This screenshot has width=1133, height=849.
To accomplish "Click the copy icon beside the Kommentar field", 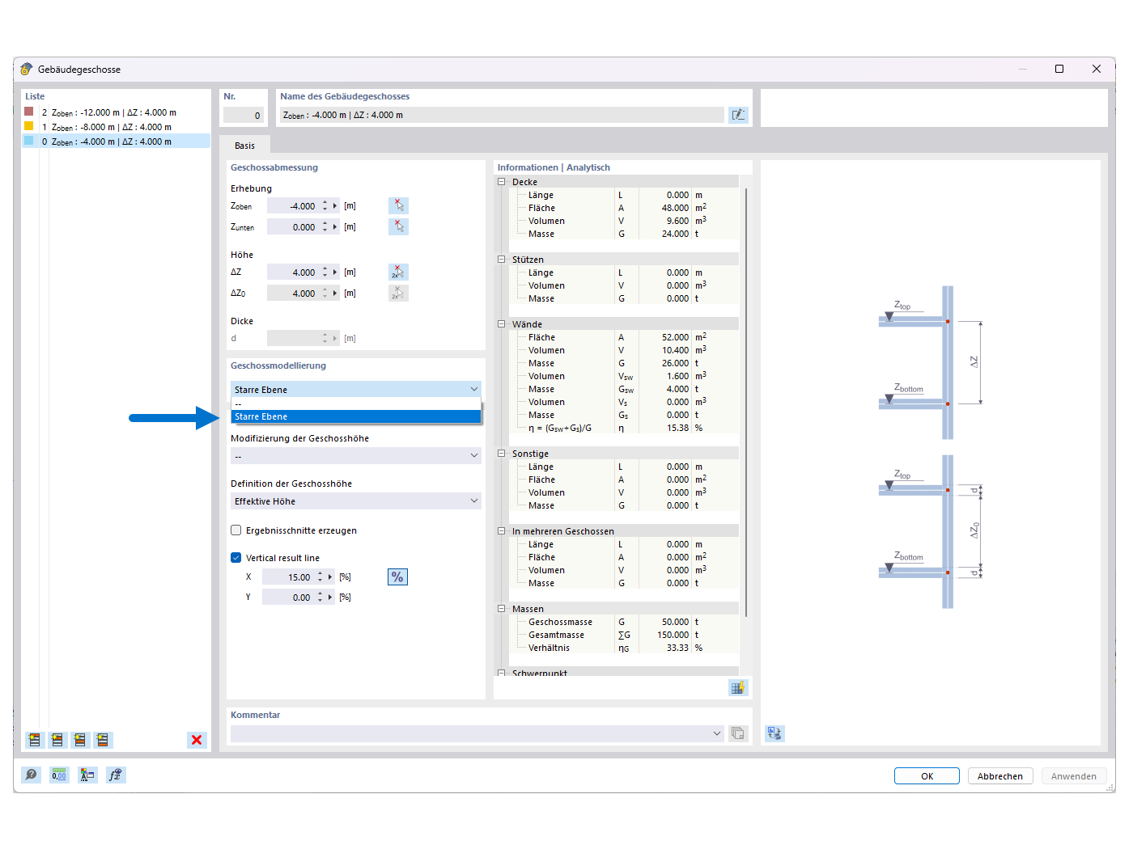I will point(738,733).
